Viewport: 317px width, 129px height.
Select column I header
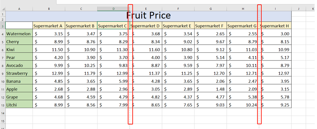[275, 9]
